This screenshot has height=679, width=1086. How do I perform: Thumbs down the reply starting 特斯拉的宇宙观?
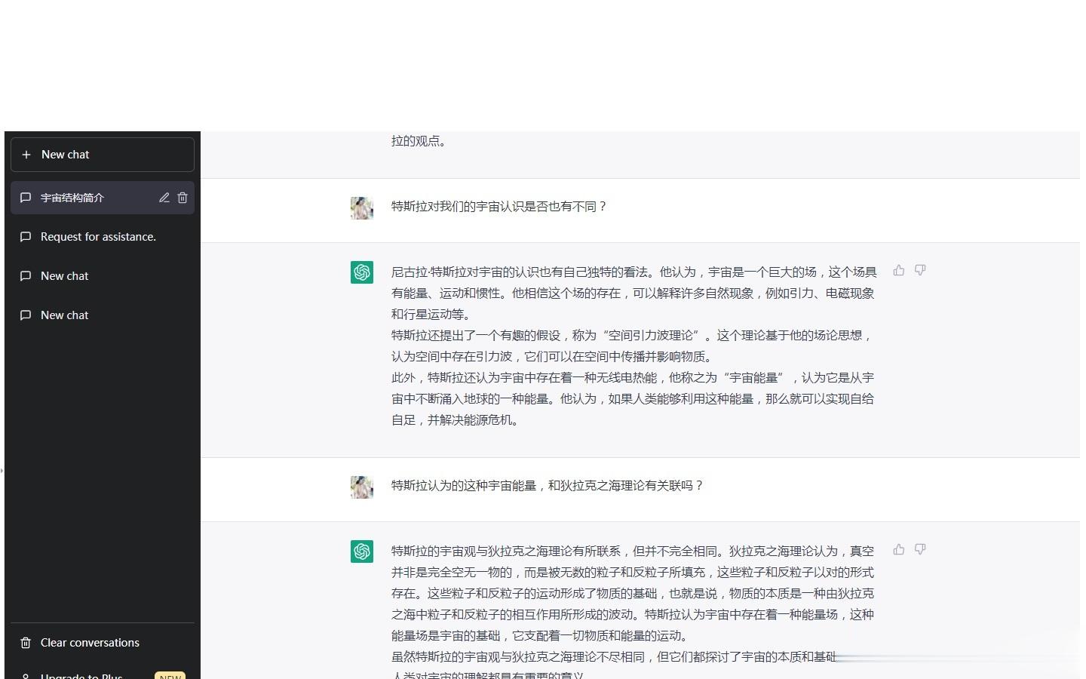(x=920, y=549)
